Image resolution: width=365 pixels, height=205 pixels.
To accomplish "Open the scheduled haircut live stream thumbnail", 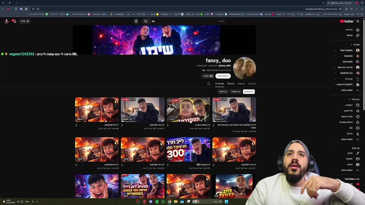I will pyautogui.click(x=188, y=110).
